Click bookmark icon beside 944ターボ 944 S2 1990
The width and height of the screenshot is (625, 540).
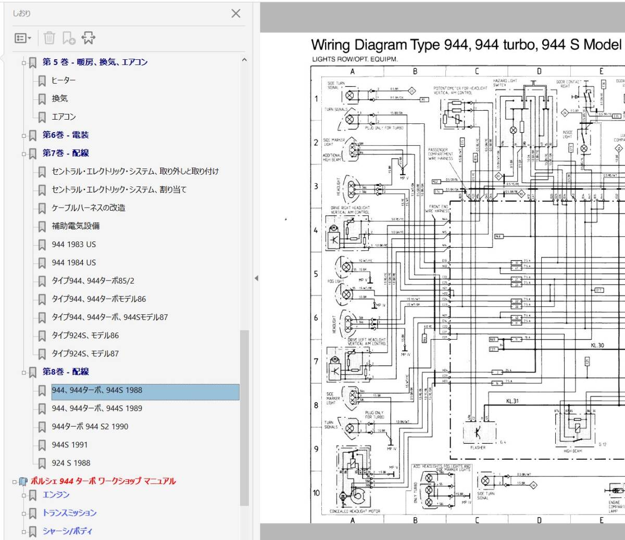click(x=42, y=427)
